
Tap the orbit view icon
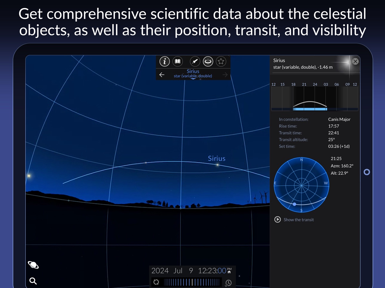pyautogui.click(x=208, y=61)
